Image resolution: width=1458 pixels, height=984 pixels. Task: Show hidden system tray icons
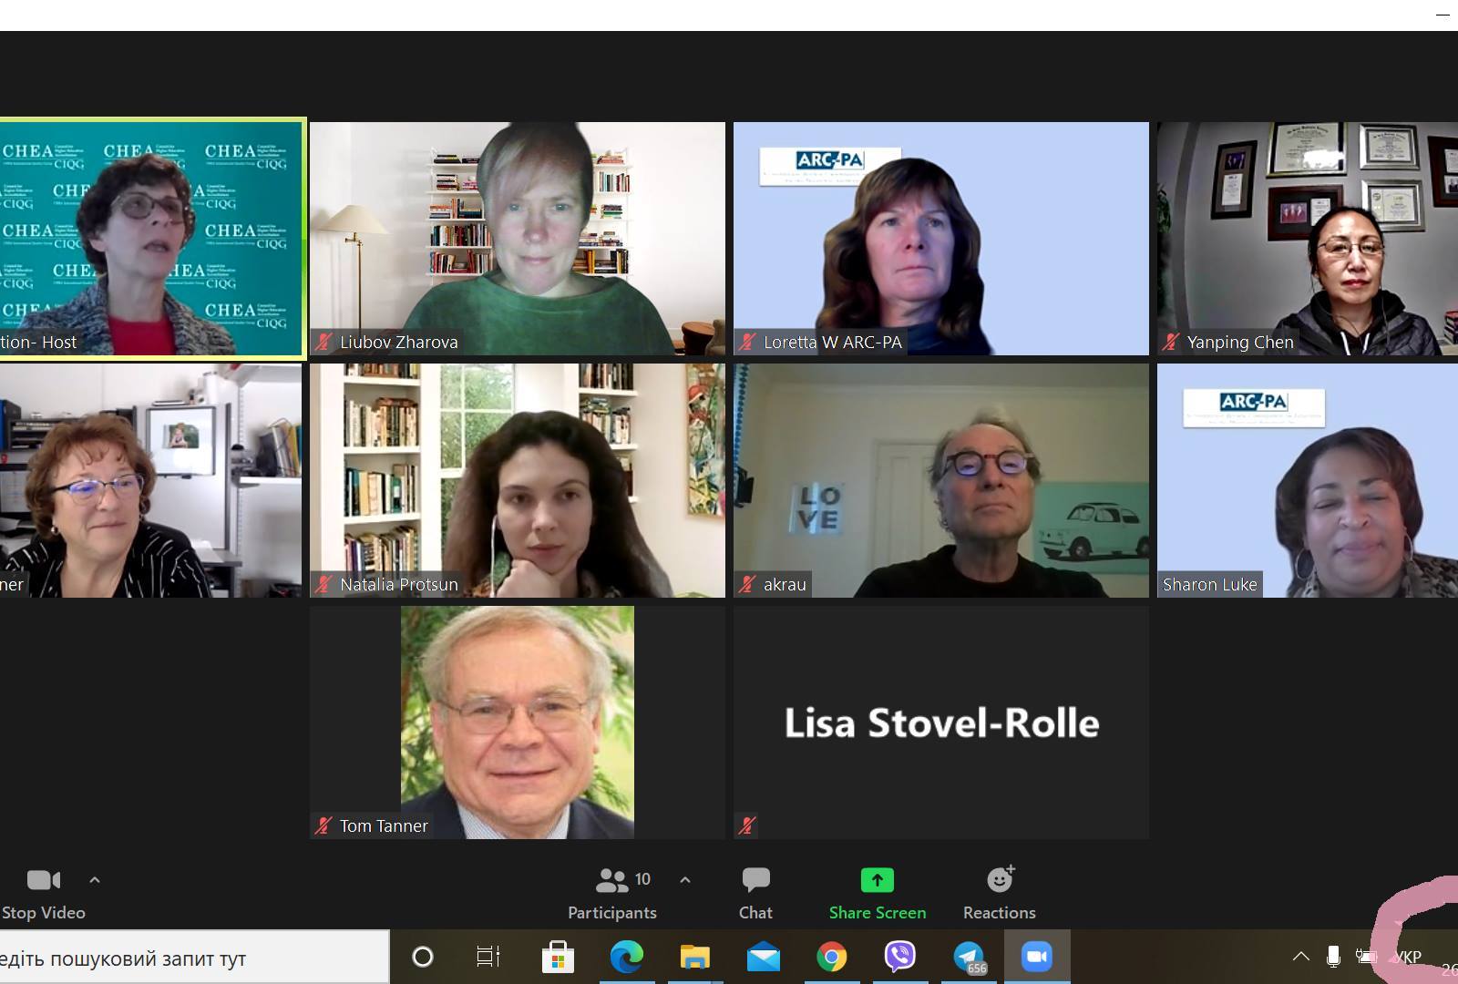pyautogui.click(x=1301, y=957)
